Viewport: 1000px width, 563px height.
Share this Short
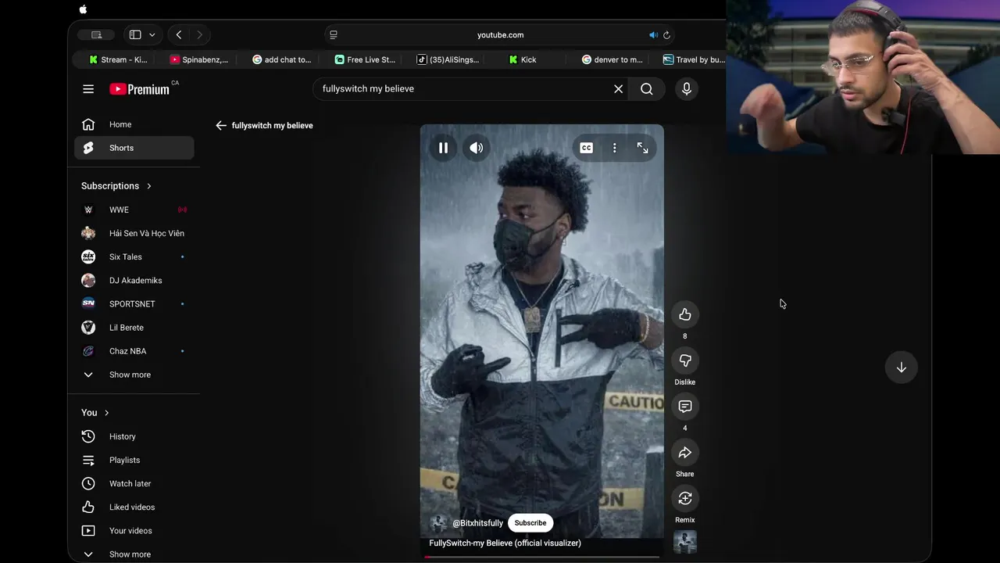tap(685, 453)
